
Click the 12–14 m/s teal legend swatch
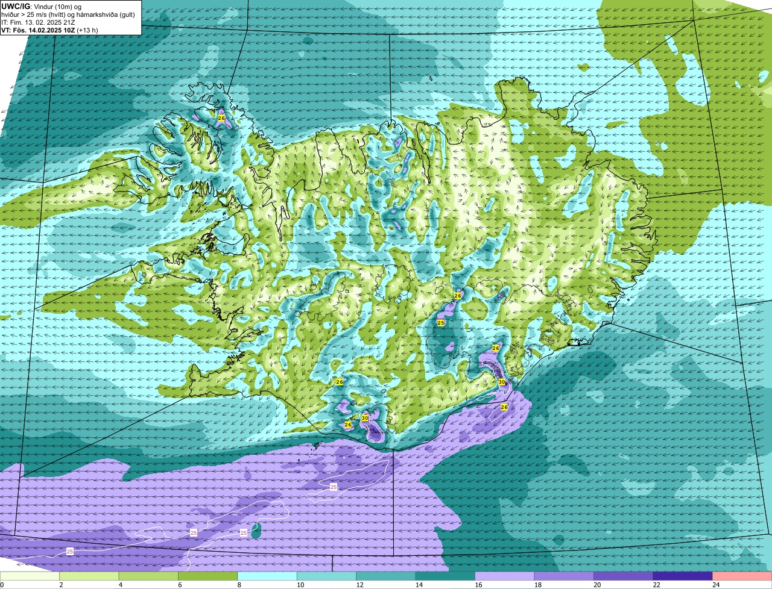point(386,576)
